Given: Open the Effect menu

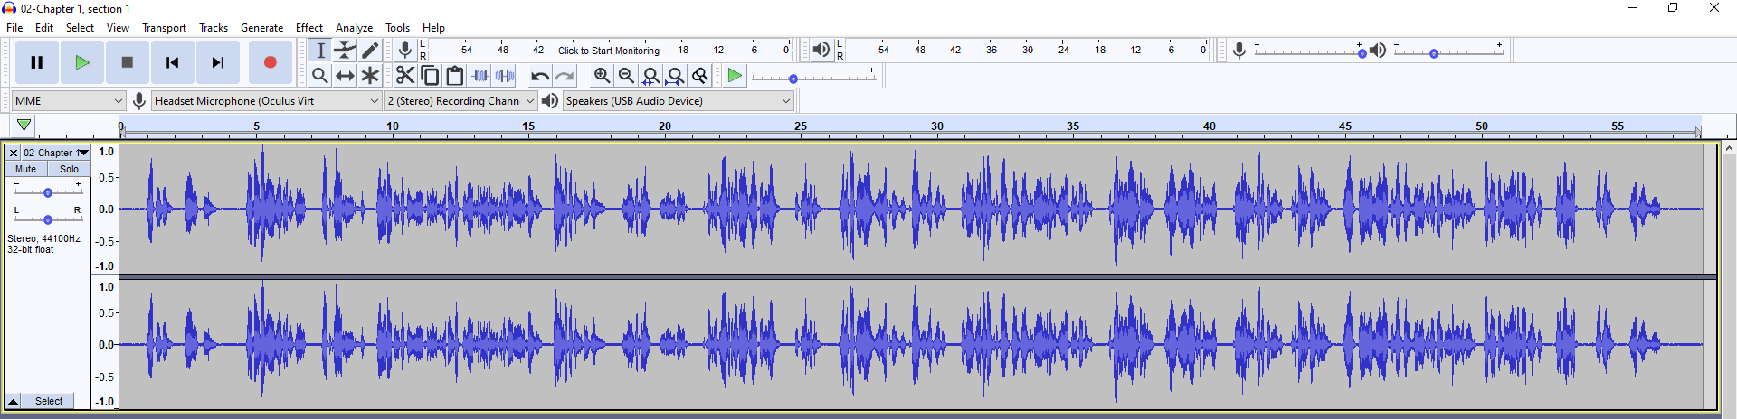Looking at the screenshot, I should coord(308,28).
